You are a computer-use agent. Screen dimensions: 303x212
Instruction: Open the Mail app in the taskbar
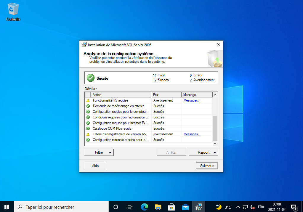185,207
